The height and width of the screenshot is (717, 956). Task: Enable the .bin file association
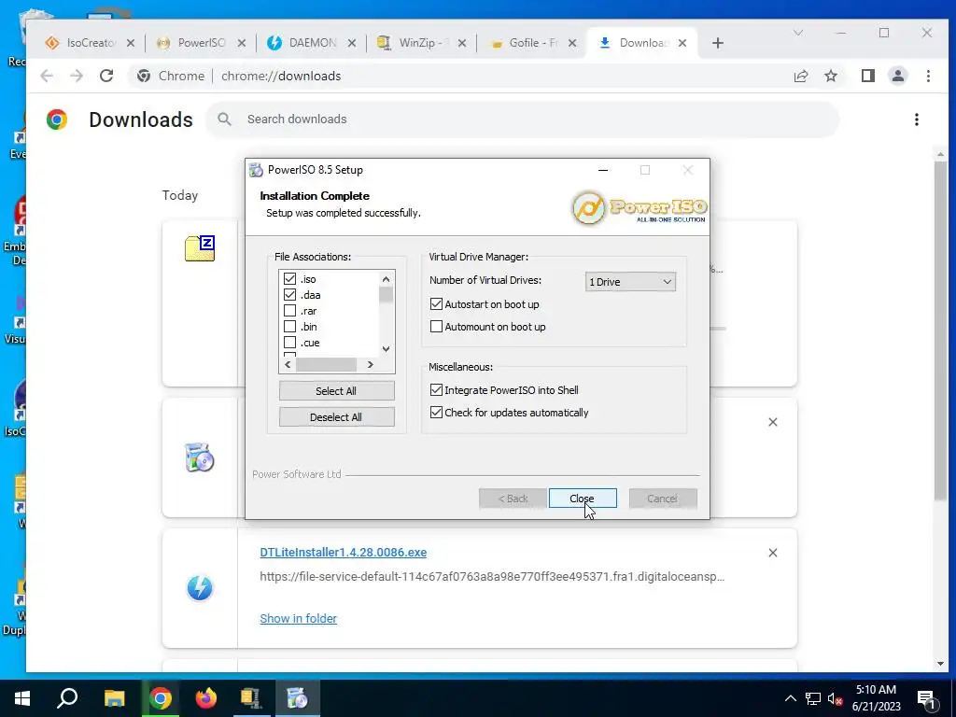pyautogui.click(x=289, y=327)
